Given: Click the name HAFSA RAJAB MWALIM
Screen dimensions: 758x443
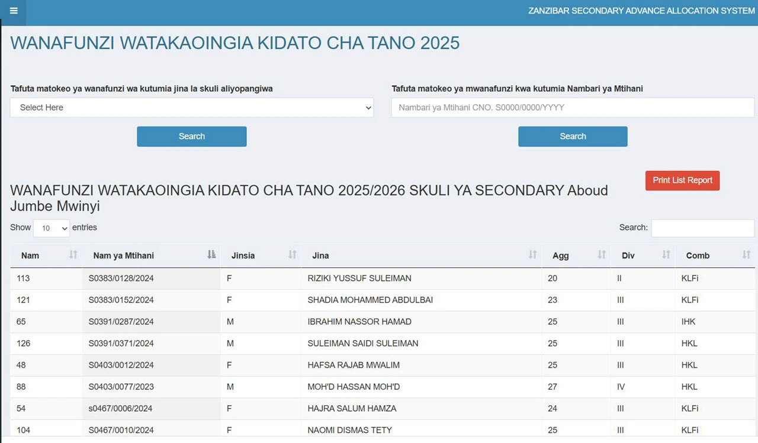Looking at the screenshot, I should 354,365.
